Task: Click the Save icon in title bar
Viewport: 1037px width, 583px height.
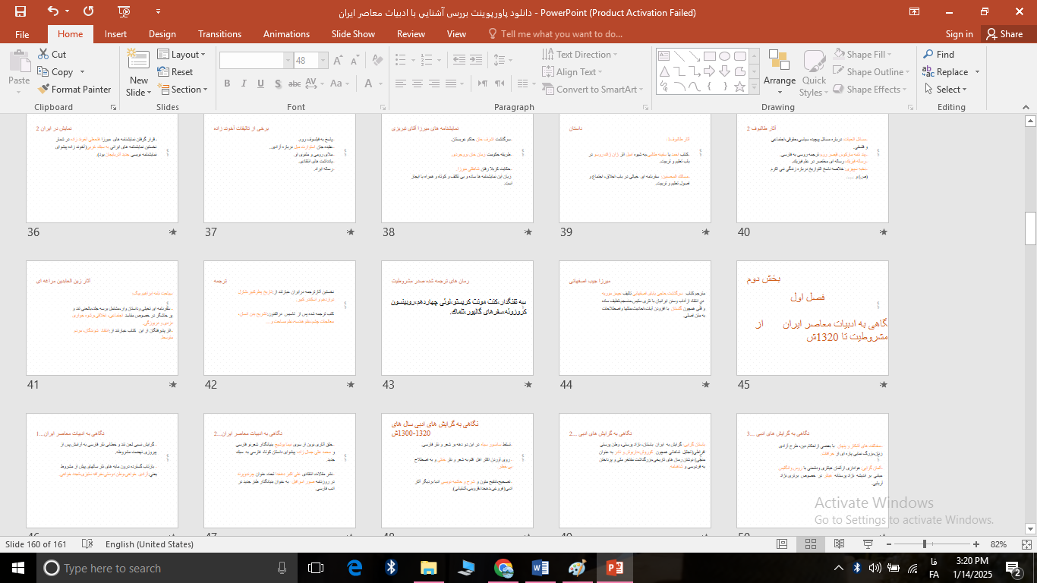Action: point(20,11)
